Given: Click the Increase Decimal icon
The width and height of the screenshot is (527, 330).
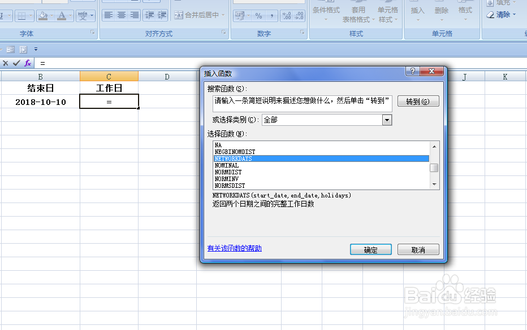Looking at the screenshot, I should click(286, 15).
